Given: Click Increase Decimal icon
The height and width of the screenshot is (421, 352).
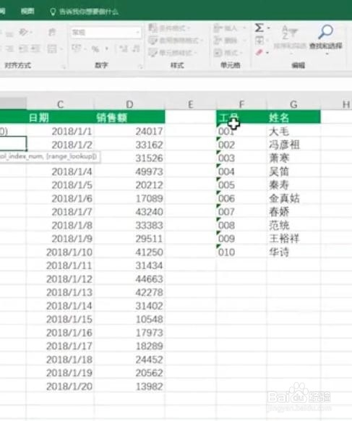Looking at the screenshot, I should click(124, 48).
